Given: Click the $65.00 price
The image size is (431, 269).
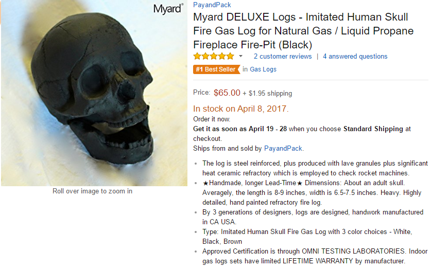Looking at the screenshot, I should pos(227,93).
